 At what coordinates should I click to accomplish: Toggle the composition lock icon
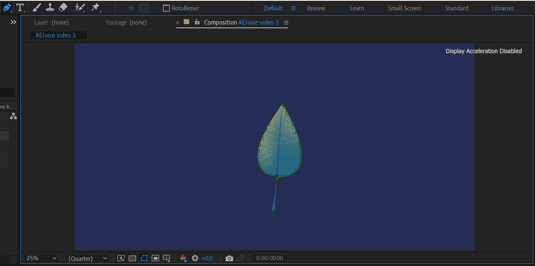pos(197,22)
